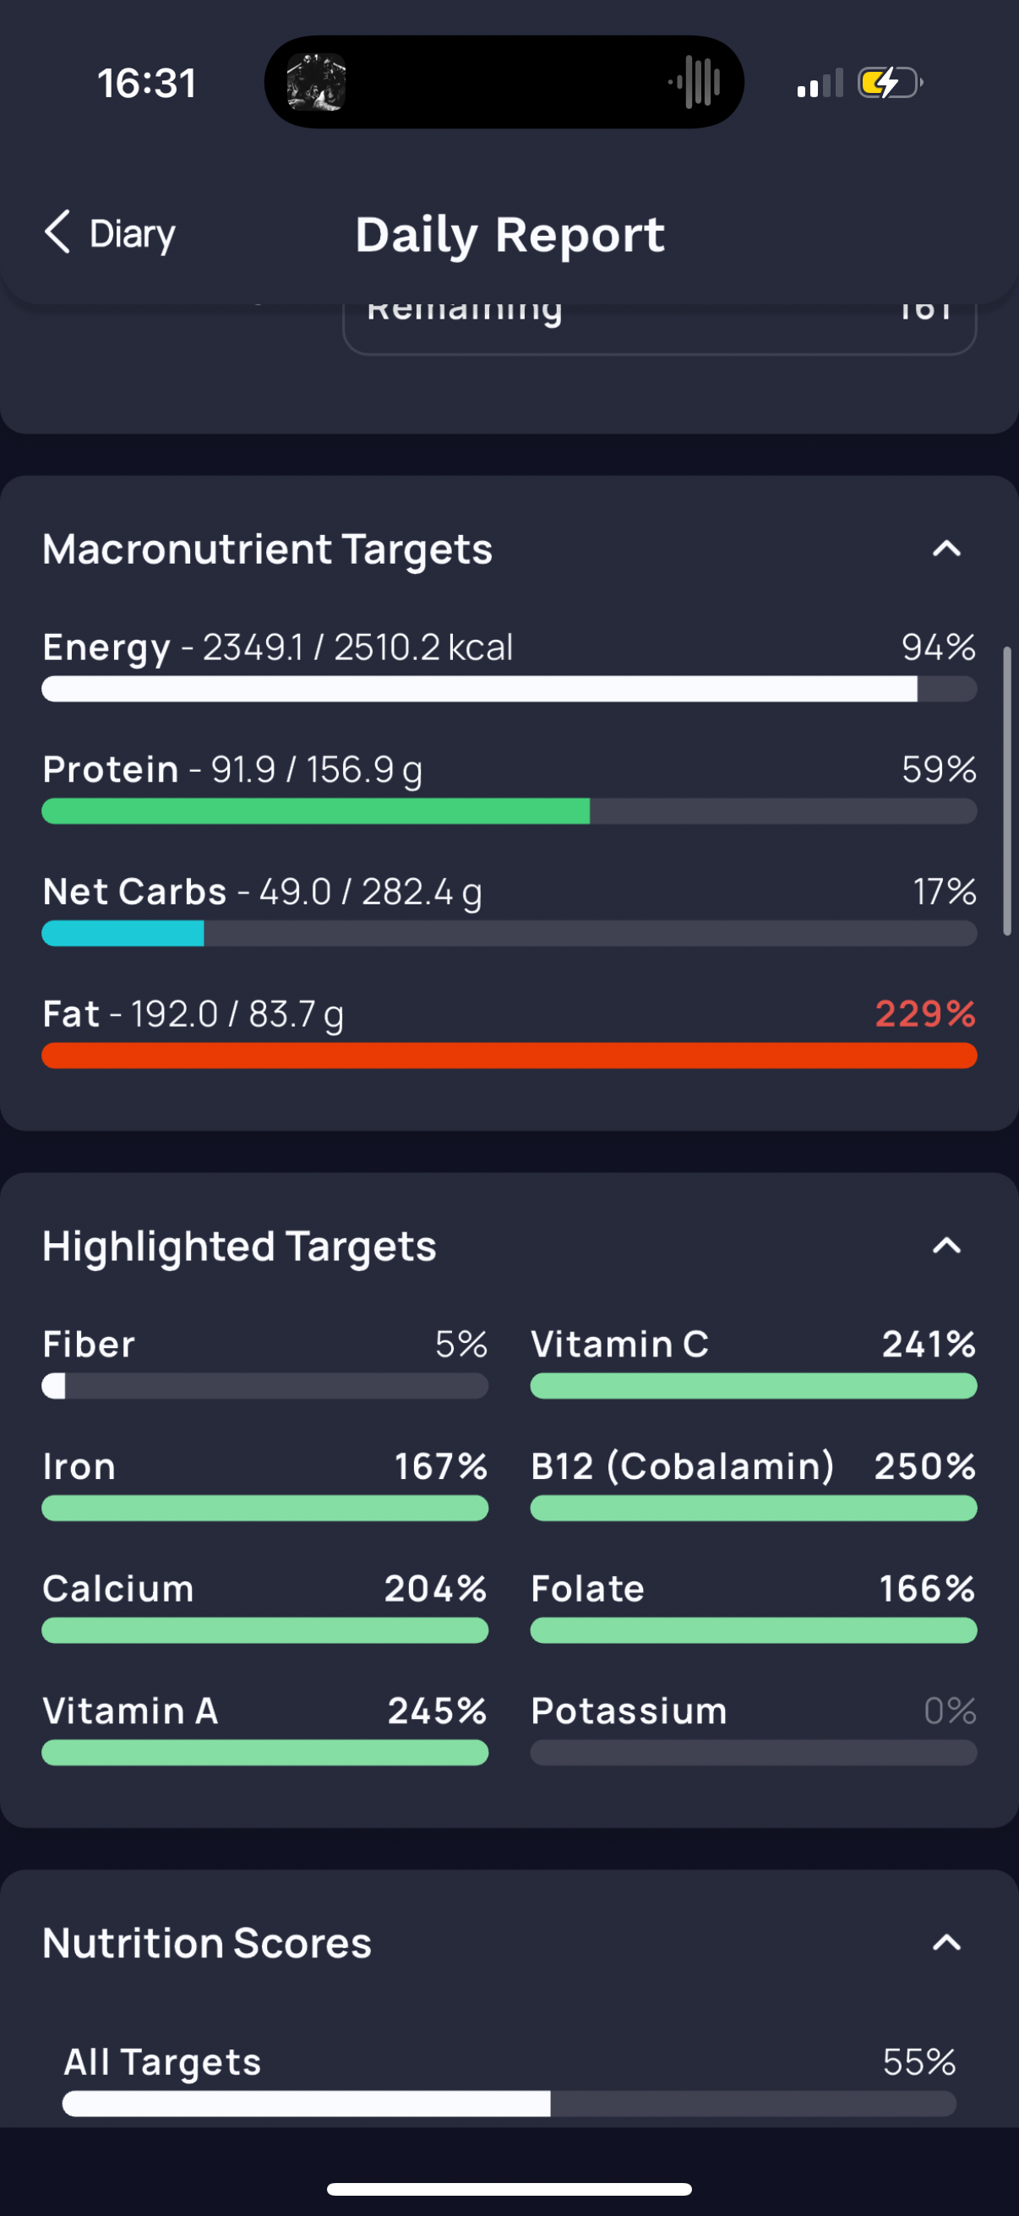The image size is (1019, 2216).
Task: Tap the All Targets score bar
Action: click(509, 2104)
